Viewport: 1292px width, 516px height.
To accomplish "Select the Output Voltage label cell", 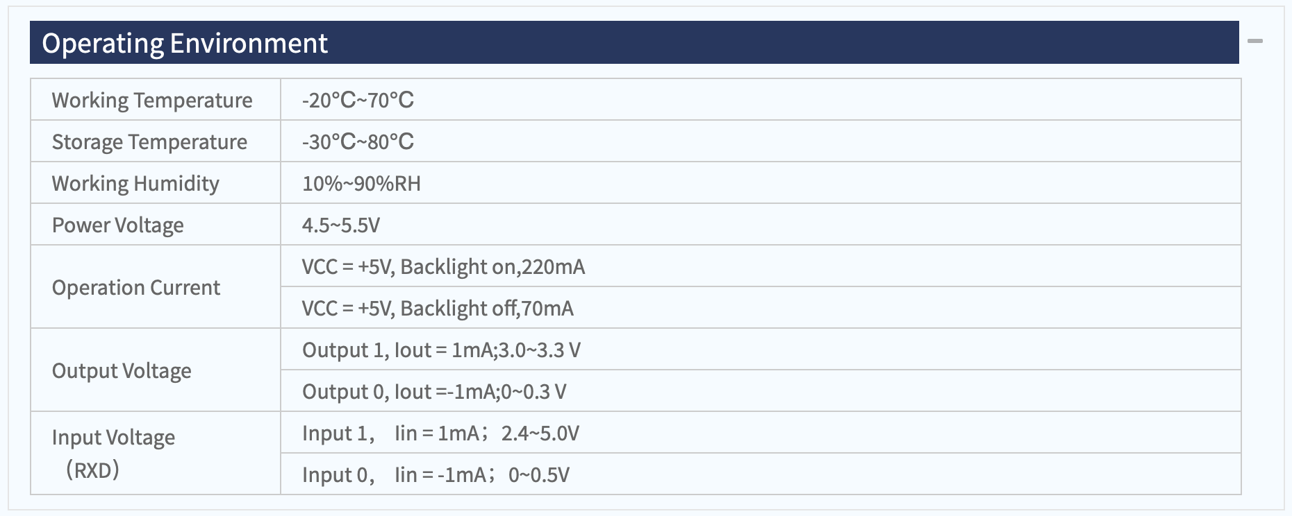I will [156, 370].
